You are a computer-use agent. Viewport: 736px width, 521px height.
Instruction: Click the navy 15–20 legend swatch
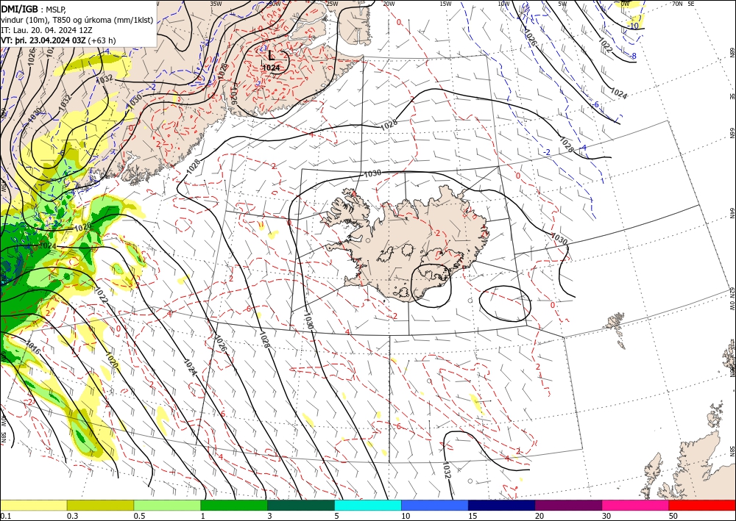coord(501,505)
